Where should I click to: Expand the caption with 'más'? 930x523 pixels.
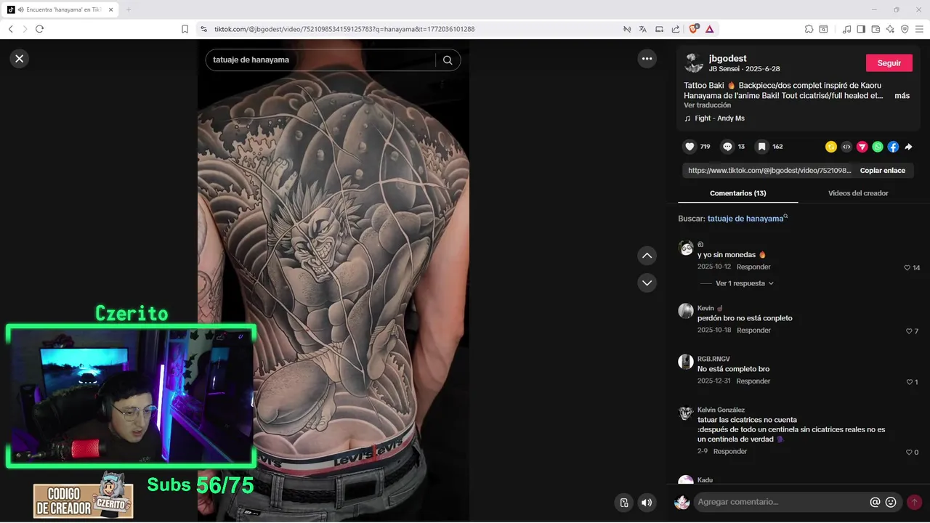pyautogui.click(x=902, y=96)
